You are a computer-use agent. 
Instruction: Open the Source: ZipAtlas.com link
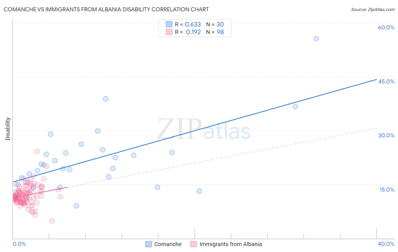click(x=373, y=9)
